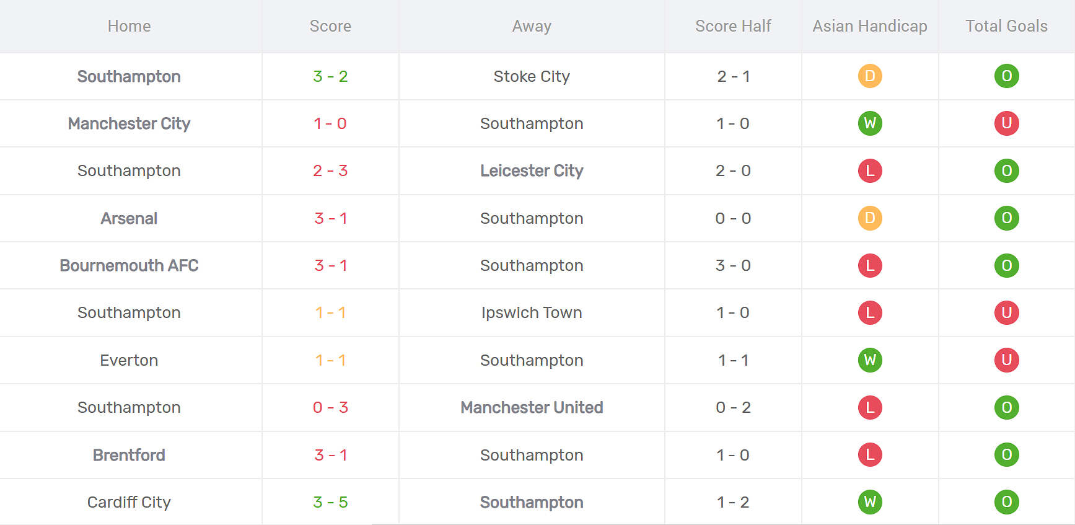This screenshot has width=1075, height=525.
Task: Click the loss badge for Southampton vs Leicester City
Action: tap(870, 170)
